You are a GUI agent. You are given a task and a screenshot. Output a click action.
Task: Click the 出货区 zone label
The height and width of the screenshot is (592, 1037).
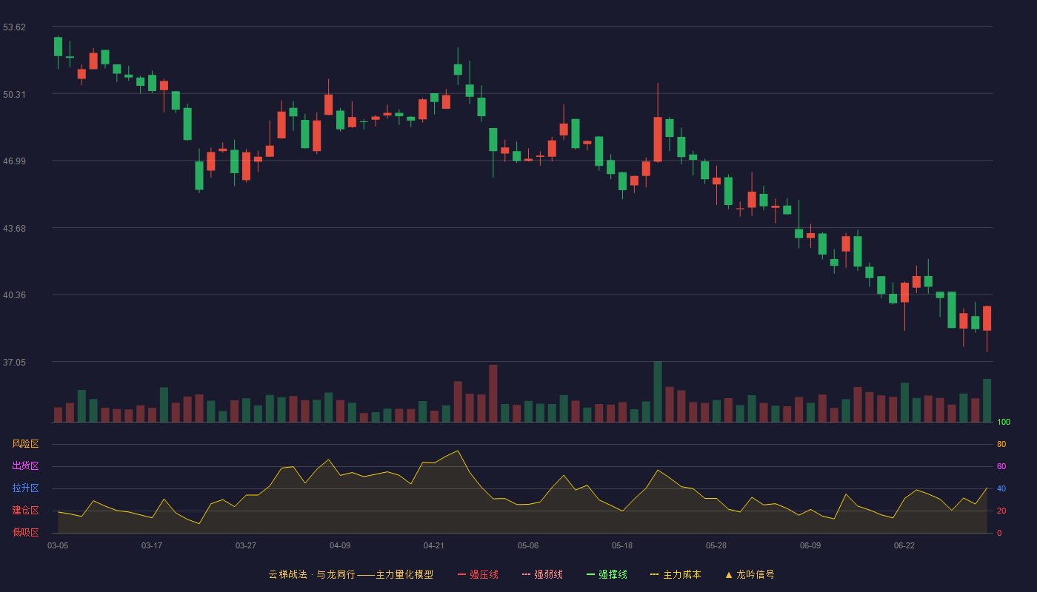[x=25, y=466]
